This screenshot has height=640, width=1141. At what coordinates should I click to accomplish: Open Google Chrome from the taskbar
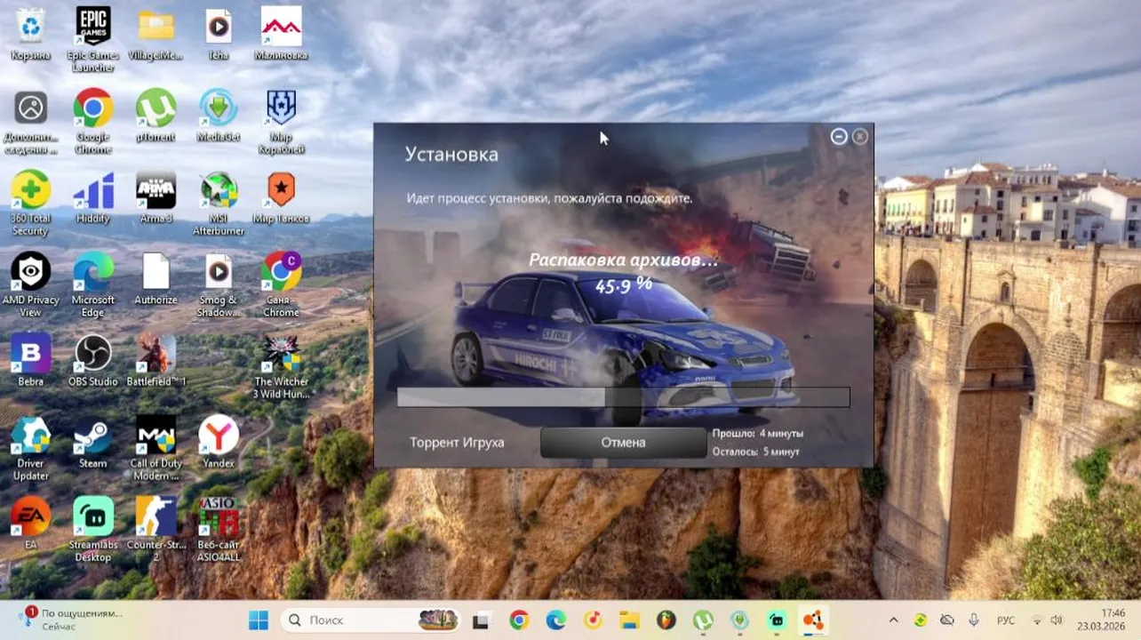pyautogui.click(x=519, y=620)
